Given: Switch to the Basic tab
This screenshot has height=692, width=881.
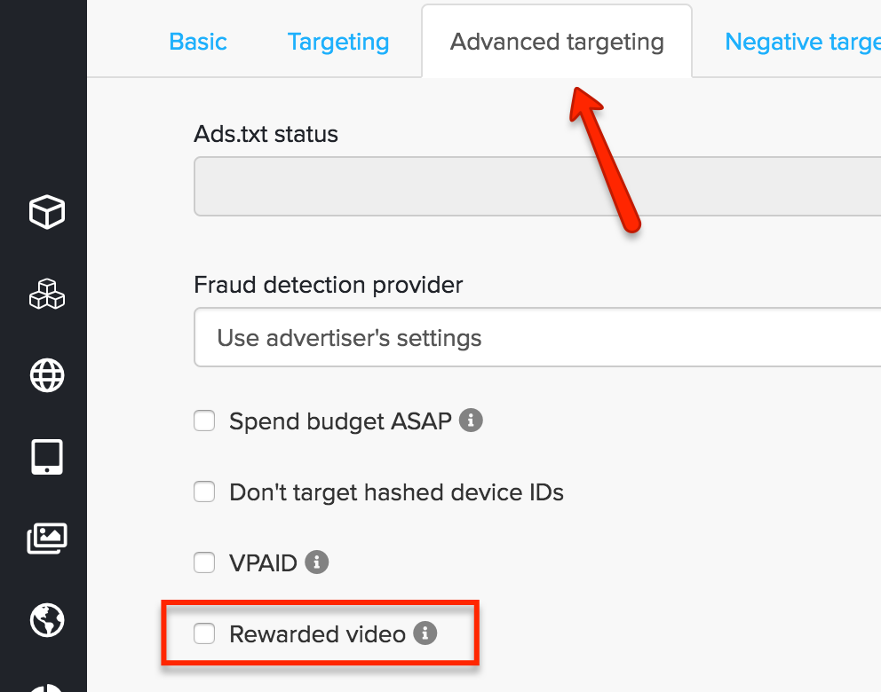Looking at the screenshot, I should (198, 42).
